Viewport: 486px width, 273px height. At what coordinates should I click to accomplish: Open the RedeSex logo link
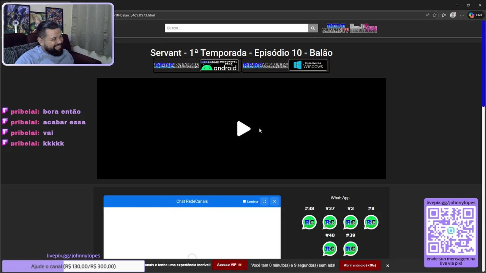click(363, 28)
